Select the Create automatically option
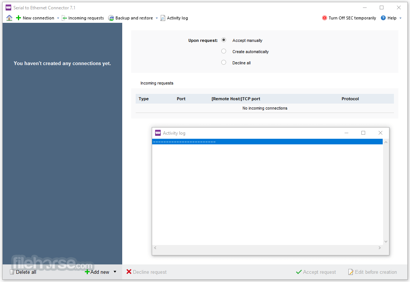Screen dimensions: 410x282 click(x=224, y=51)
